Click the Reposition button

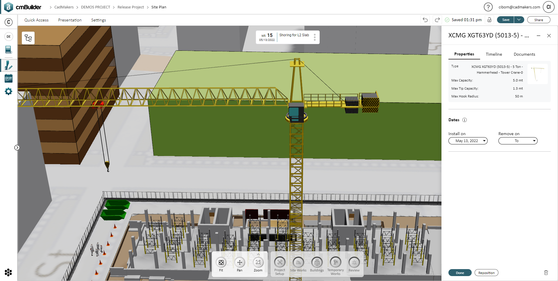click(x=486, y=273)
